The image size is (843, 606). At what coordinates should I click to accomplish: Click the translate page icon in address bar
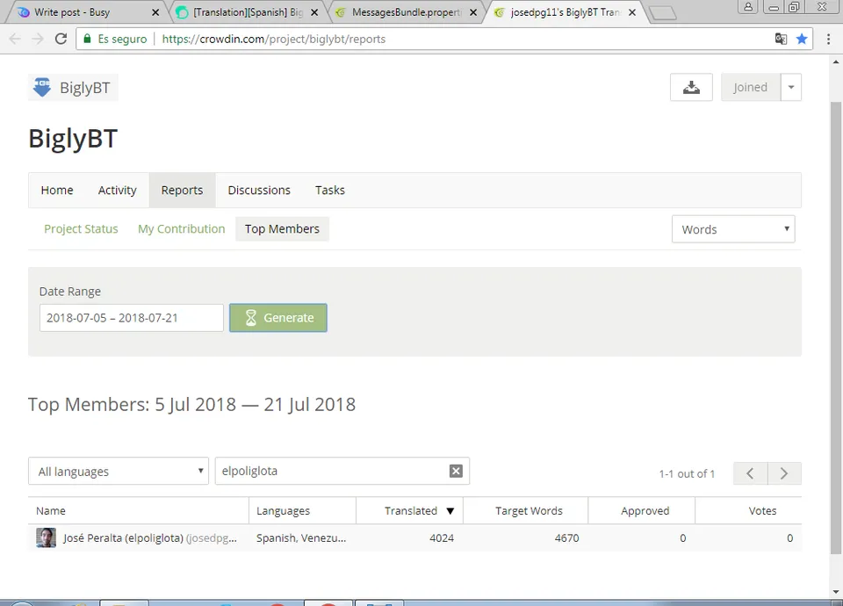click(x=781, y=39)
